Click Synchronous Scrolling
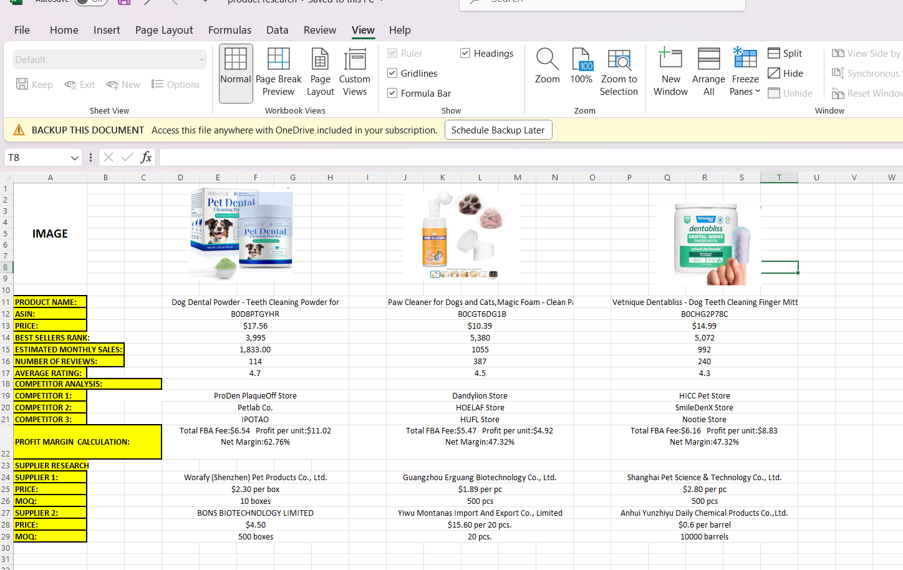This screenshot has height=570, width=903. click(x=867, y=74)
